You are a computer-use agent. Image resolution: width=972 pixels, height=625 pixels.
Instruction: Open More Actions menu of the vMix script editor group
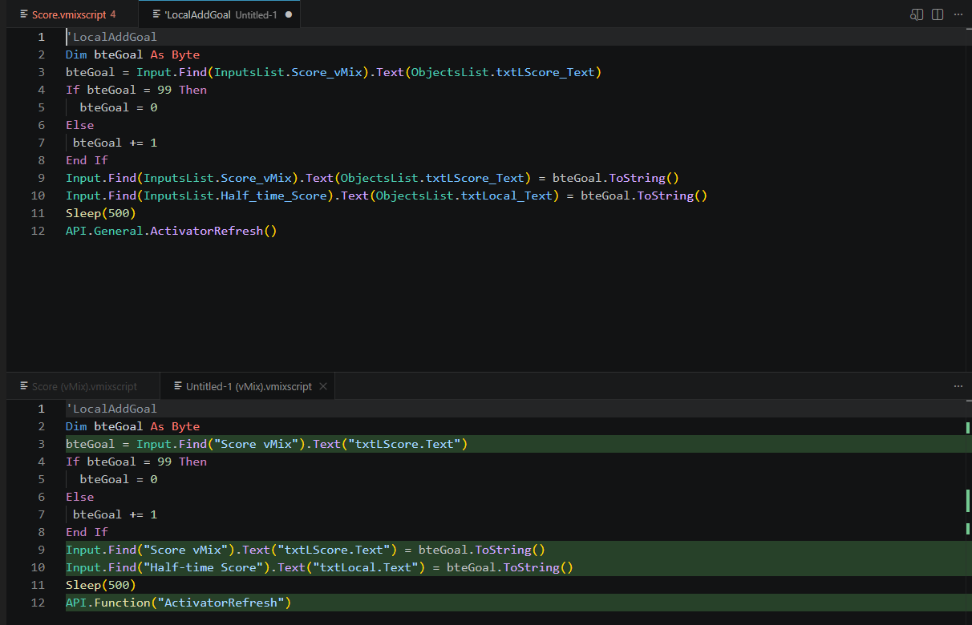click(x=958, y=386)
